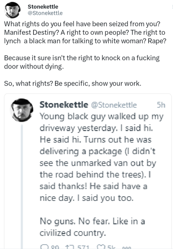Click the @Stonekettle handle at top

click(x=45, y=13)
